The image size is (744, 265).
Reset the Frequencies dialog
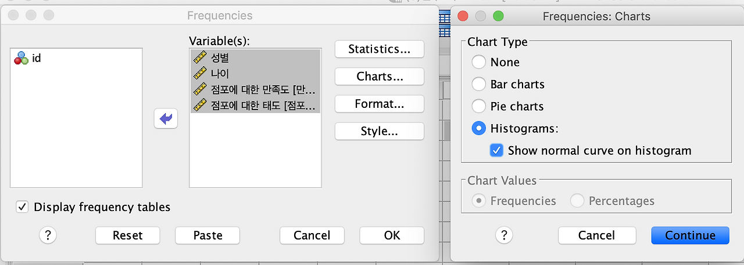127,235
